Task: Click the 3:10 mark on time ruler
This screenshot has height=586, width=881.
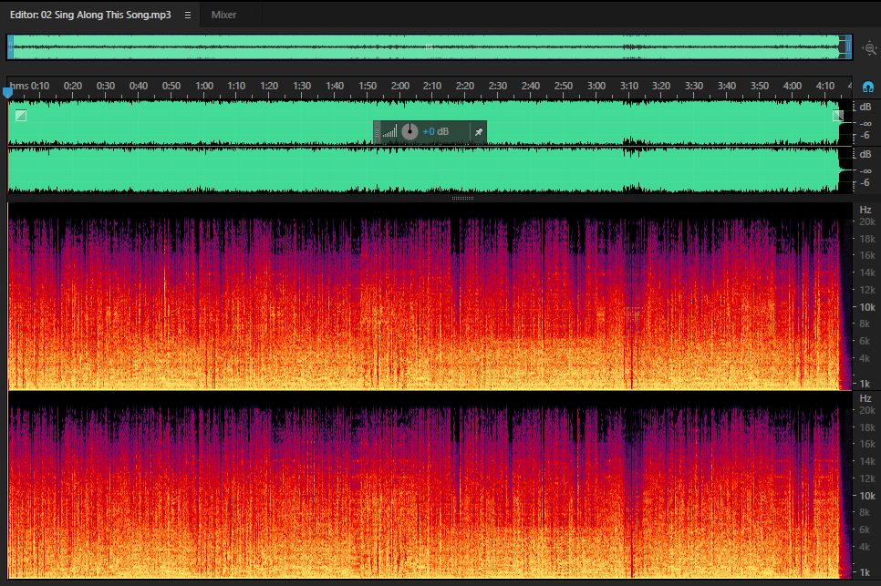Action: pyautogui.click(x=628, y=86)
